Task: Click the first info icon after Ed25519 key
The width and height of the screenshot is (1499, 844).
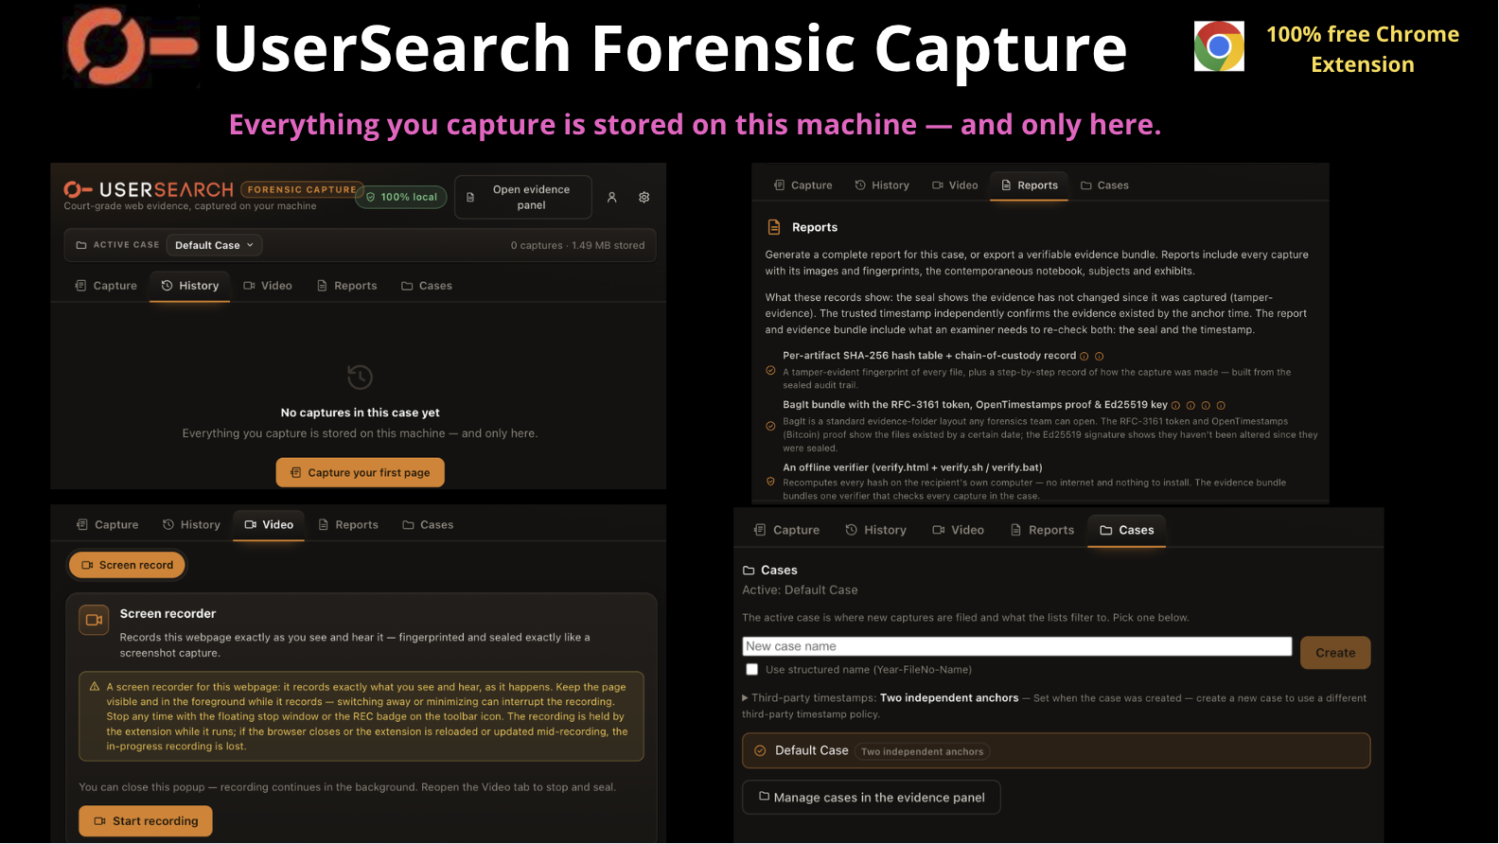Action: tap(1176, 406)
